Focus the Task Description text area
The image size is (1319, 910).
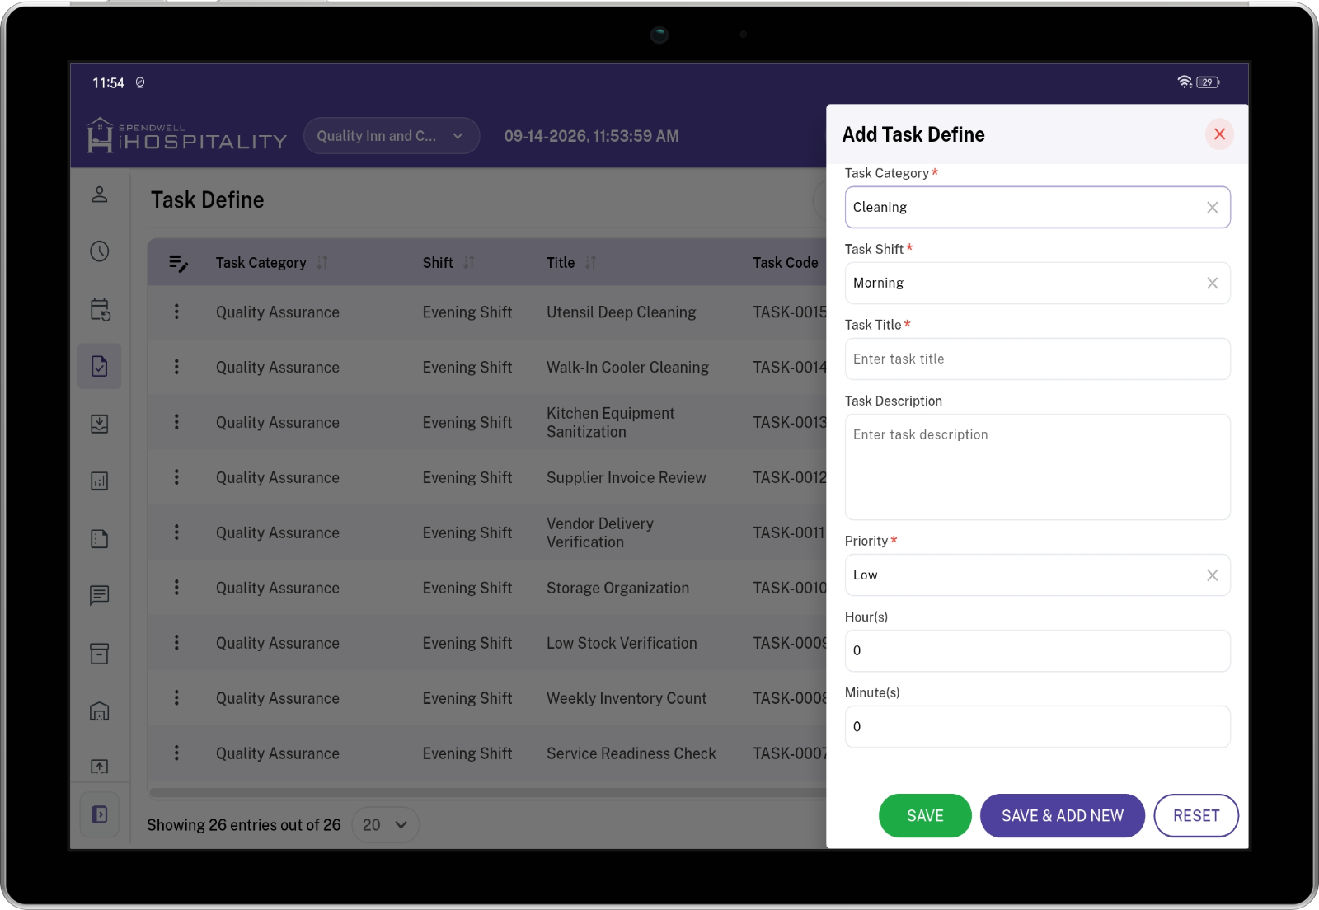tap(1037, 467)
